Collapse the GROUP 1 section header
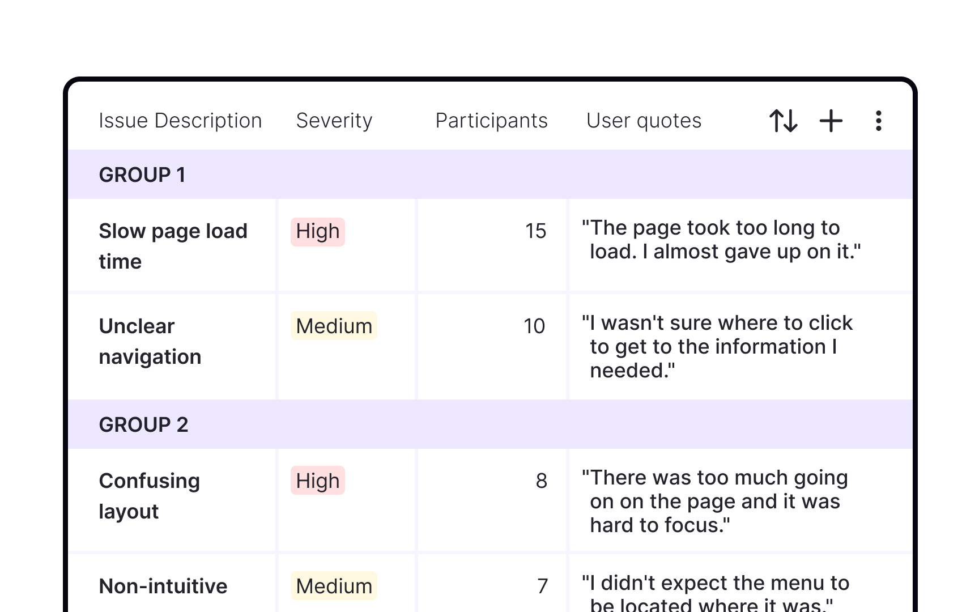979x612 pixels. pos(142,175)
